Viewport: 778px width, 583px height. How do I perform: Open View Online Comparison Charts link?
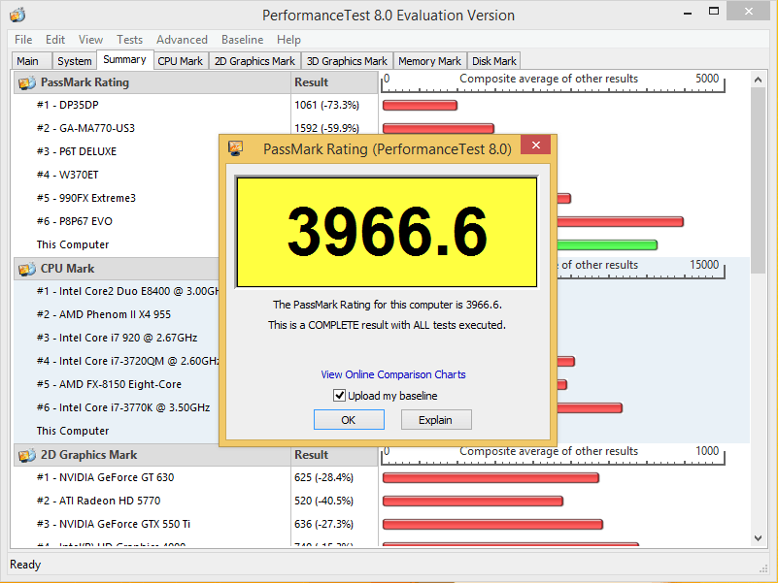(393, 374)
